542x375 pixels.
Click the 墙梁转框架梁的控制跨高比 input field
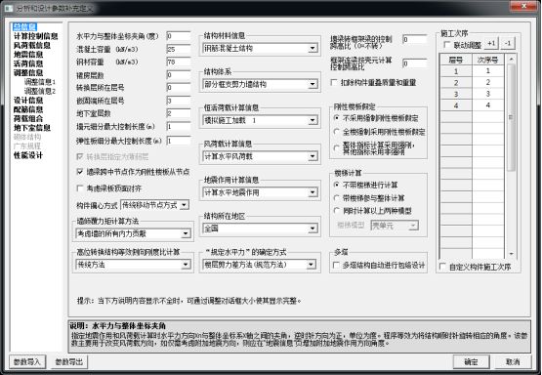(x=414, y=39)
